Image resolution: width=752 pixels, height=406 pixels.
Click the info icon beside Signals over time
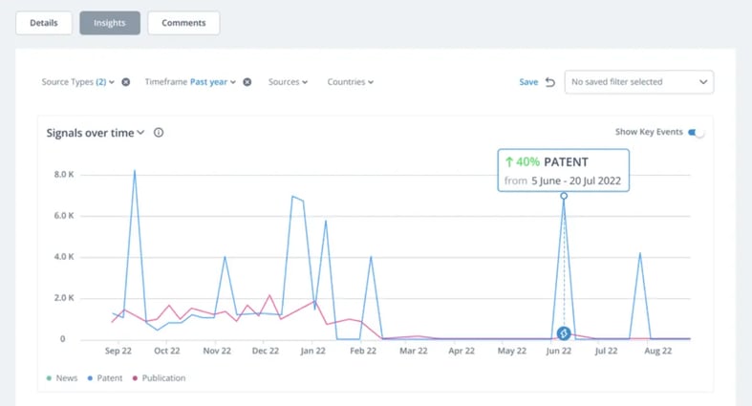tap(159, 133)
